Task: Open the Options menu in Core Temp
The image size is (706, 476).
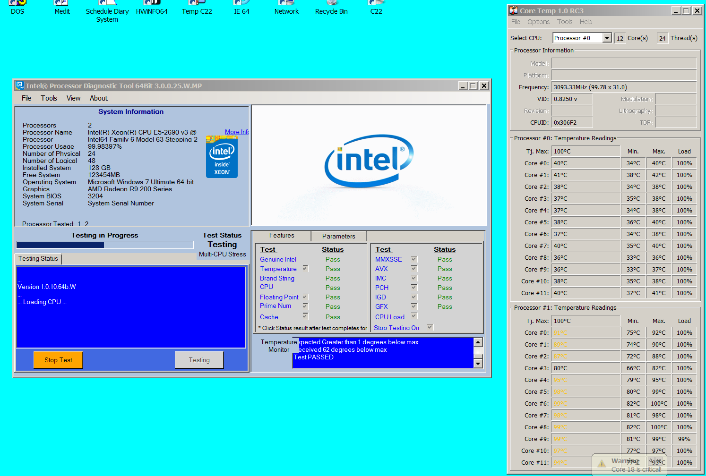Action: click(x=538, y=22)
